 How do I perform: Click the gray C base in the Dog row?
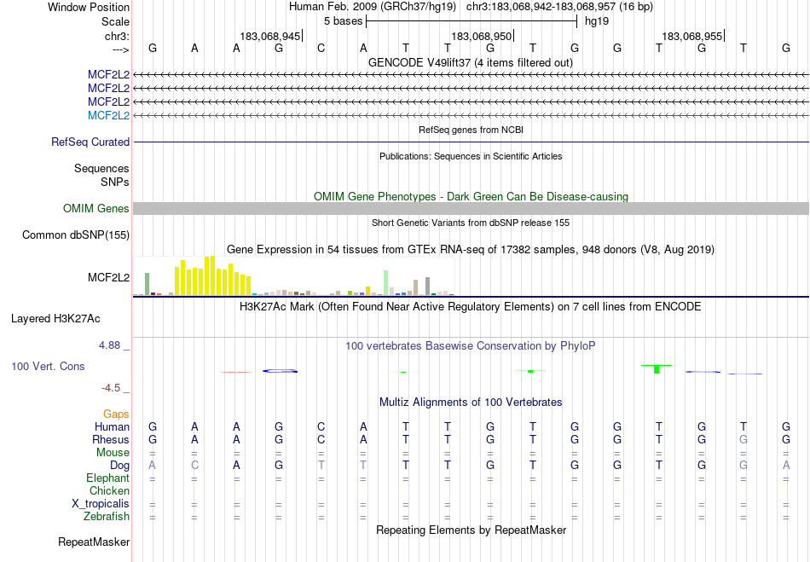coord(194,465)
